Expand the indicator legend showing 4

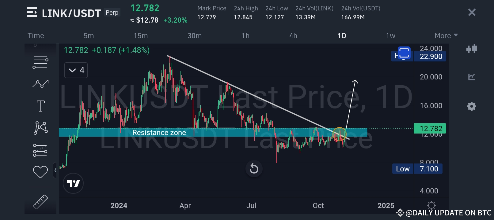[76, 70]
